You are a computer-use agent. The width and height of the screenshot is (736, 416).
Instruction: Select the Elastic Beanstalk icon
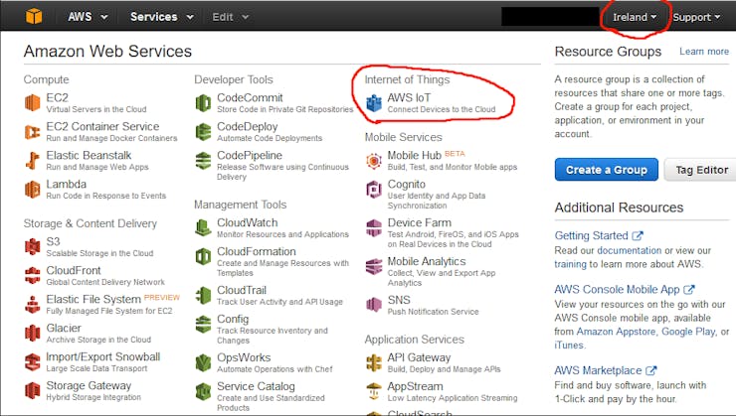(33, 161)
